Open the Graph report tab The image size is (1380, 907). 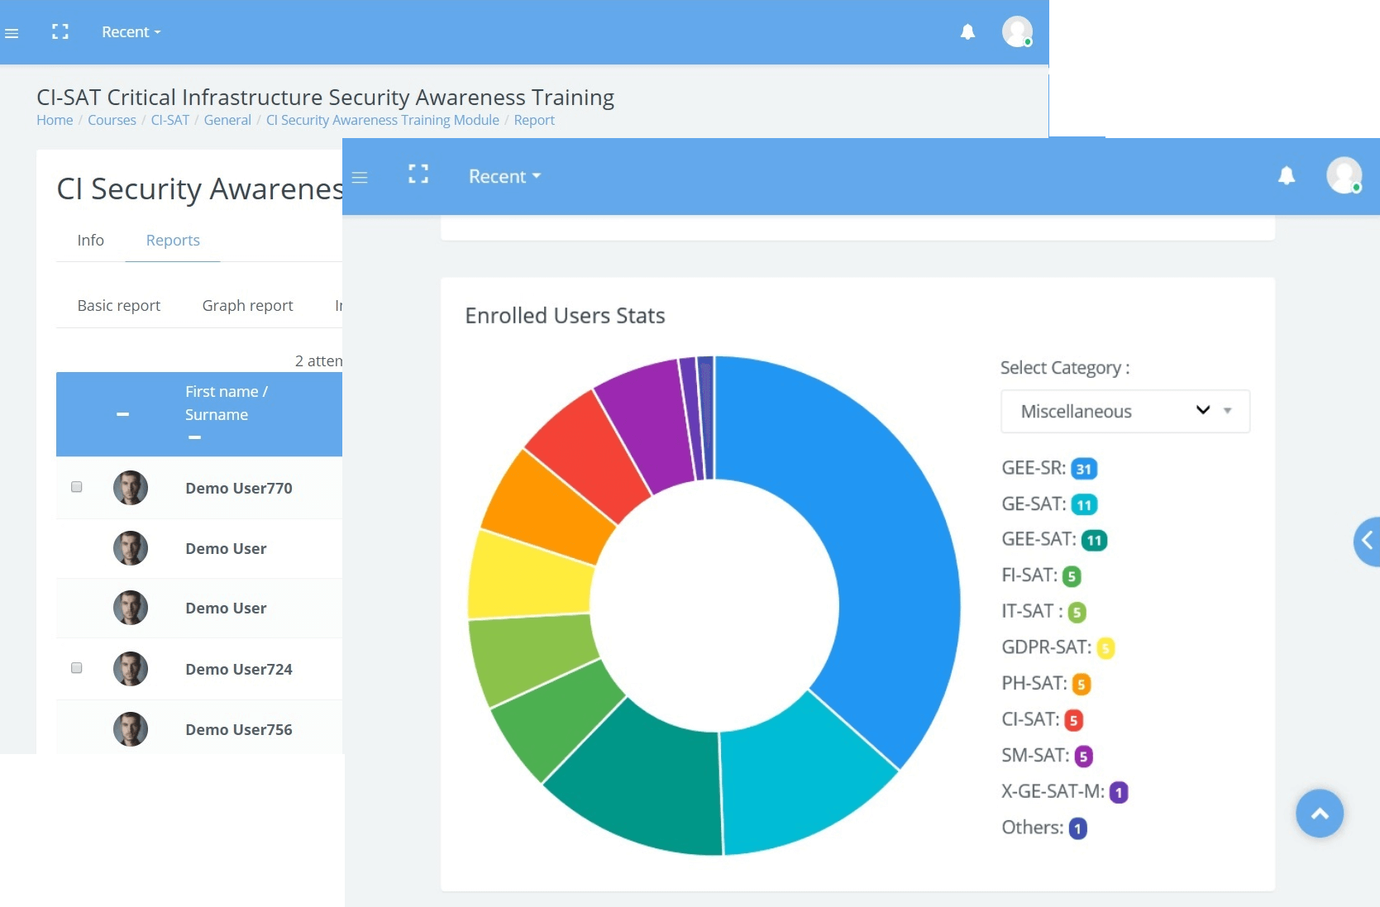[x=248, y=306]
